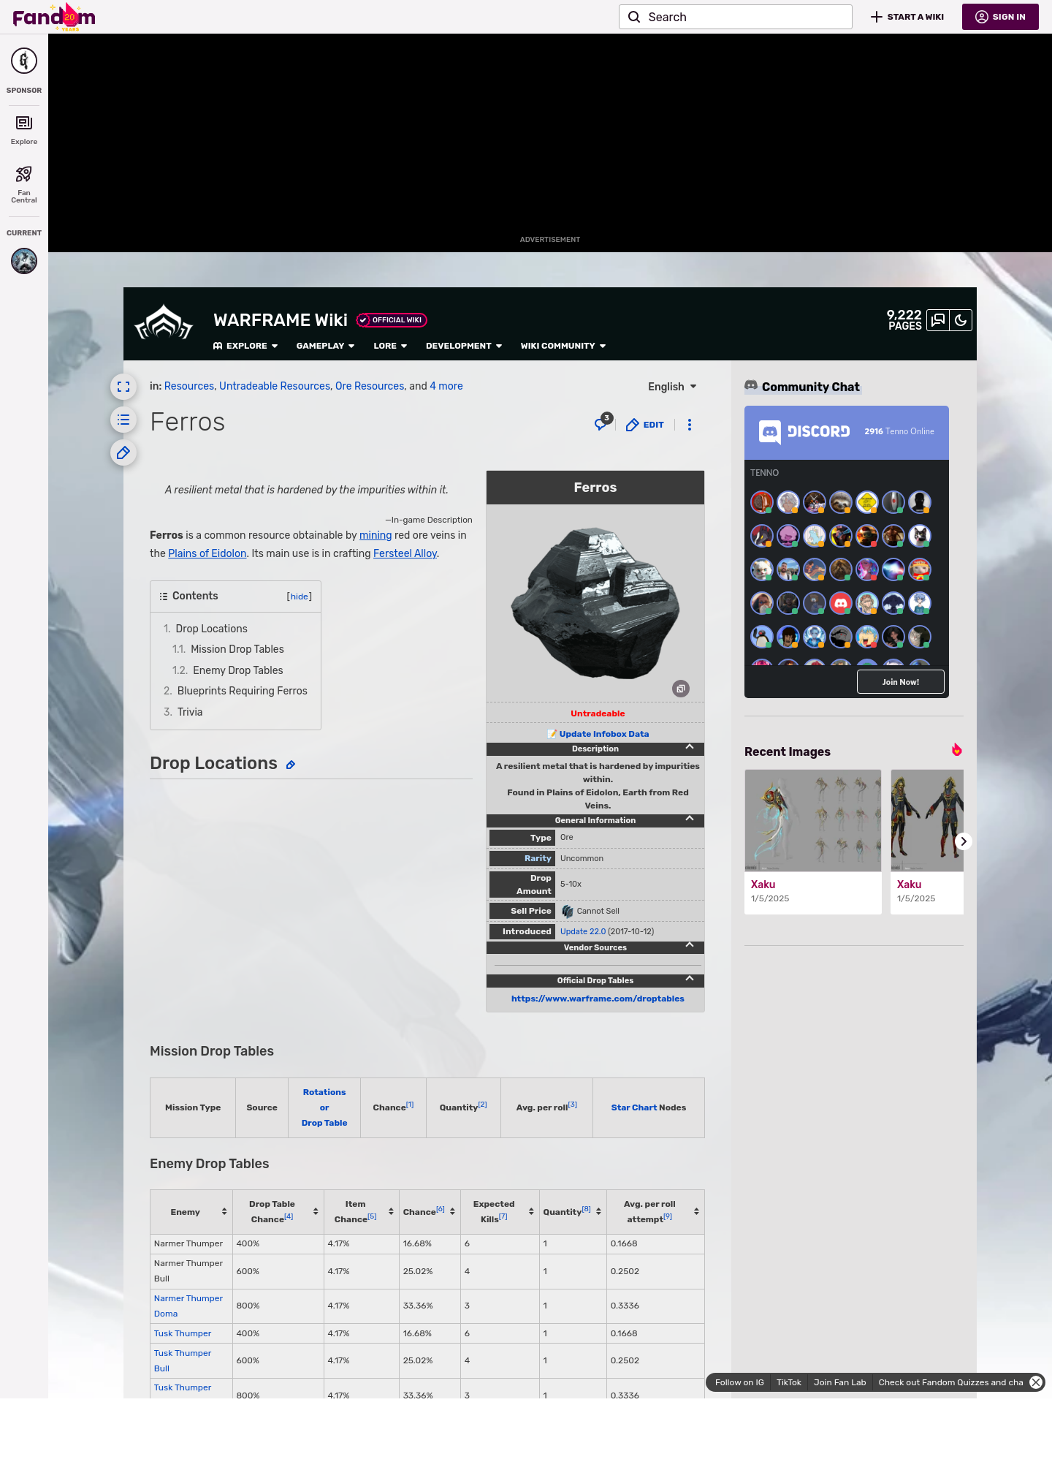
Task: Expand the WIKI COMMUNITY nav menu
Action: click(563, 346)
